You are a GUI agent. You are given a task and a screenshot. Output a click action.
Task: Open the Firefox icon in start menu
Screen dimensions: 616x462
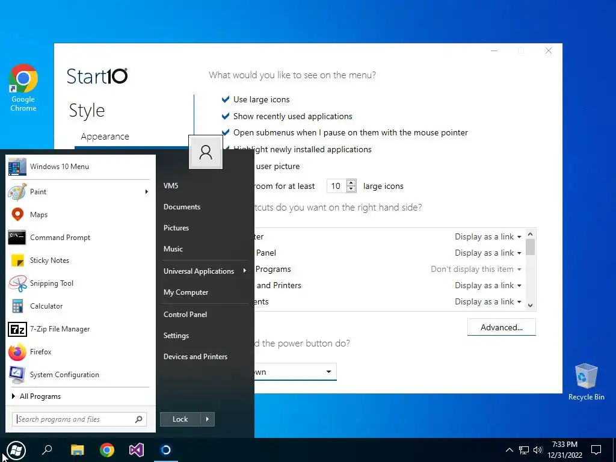click(17, 351)
